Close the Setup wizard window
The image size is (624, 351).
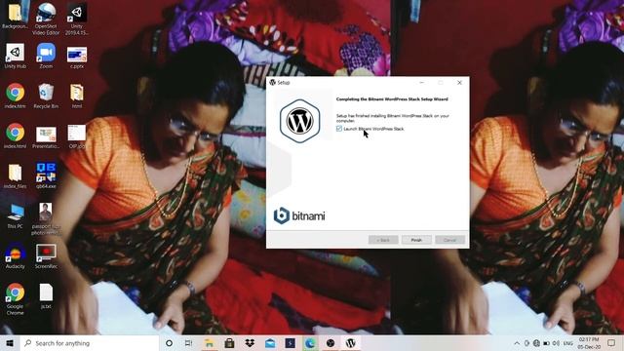click(x=459, y=82)
